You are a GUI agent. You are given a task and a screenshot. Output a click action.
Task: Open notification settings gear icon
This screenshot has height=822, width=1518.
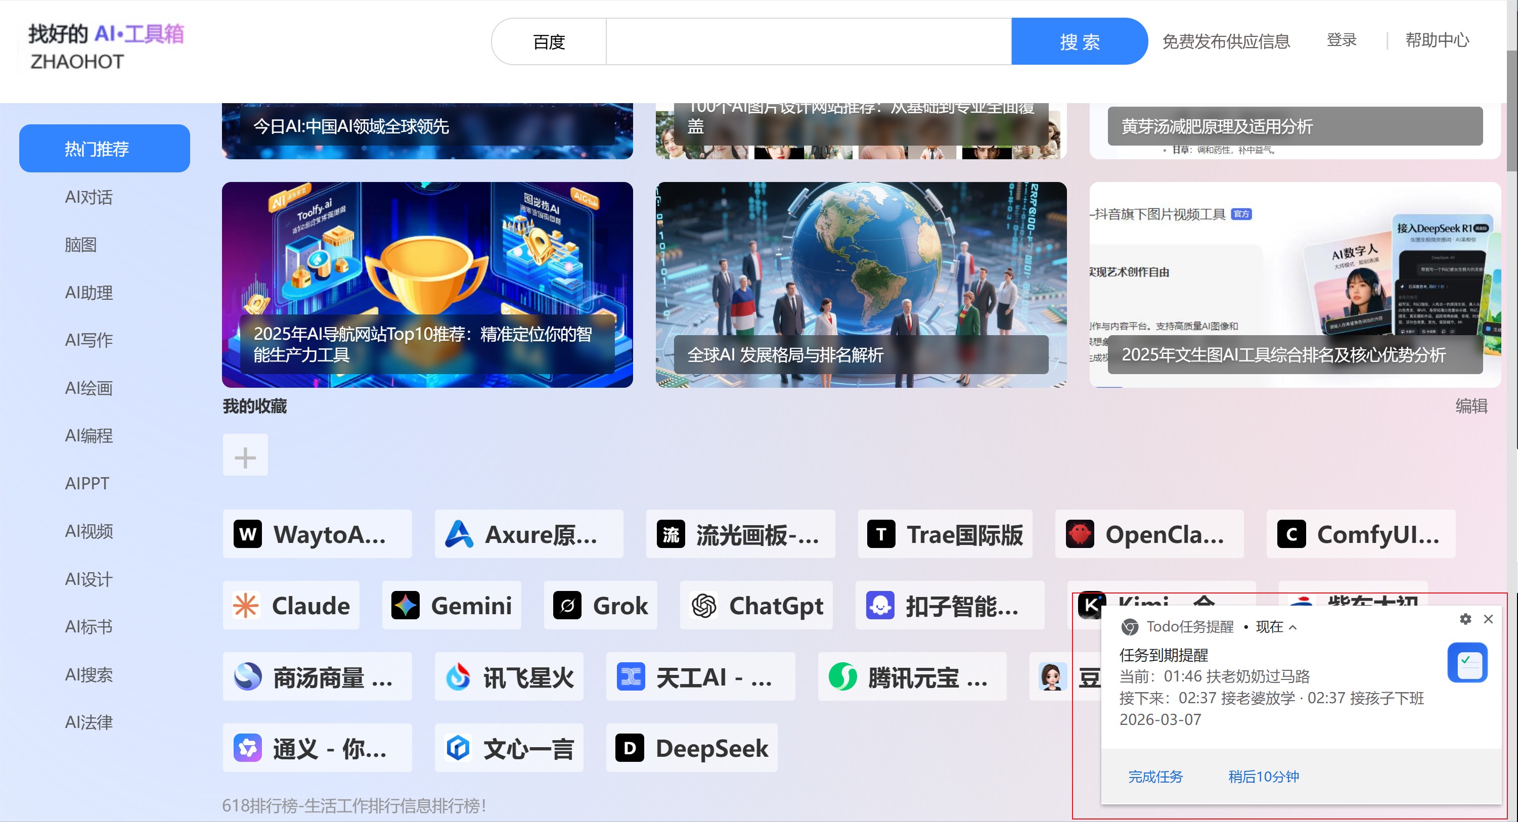coord(1465,619)
